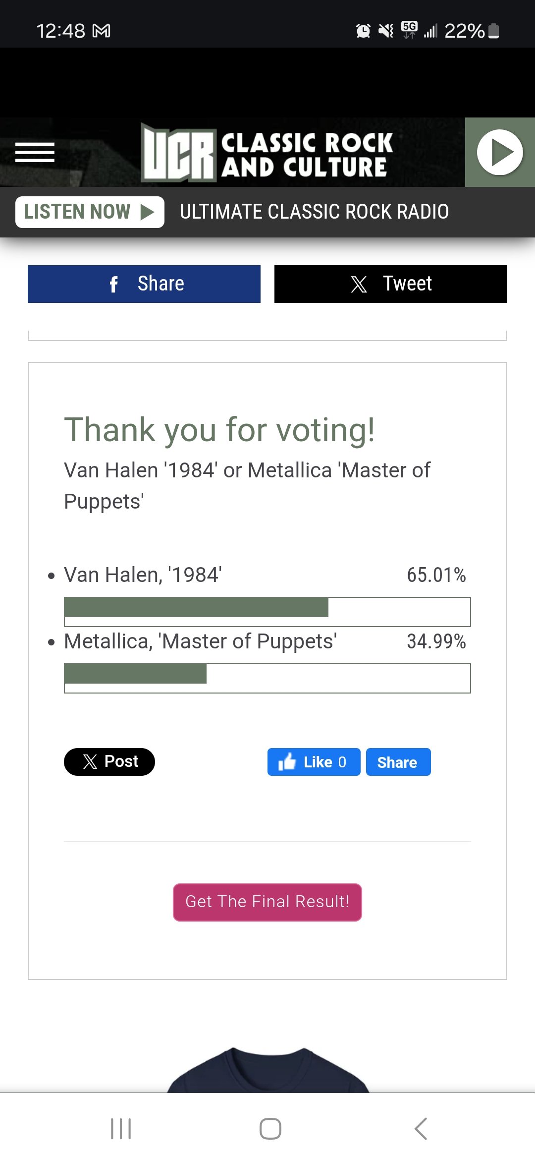Tap the Android back arrow

[421, 1129]
